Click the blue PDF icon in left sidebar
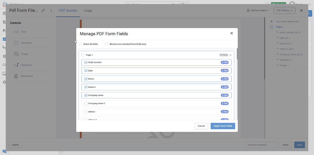This screenshot has height=155, width=314. (4, 39)
